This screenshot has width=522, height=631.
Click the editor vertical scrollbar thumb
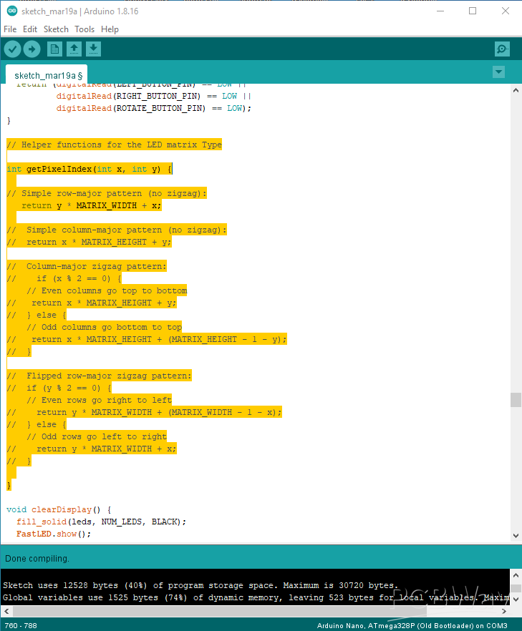click(516, 400)
